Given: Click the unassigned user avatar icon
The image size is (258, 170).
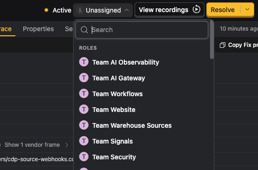Looking at the screenshot, I should (80, 10).
